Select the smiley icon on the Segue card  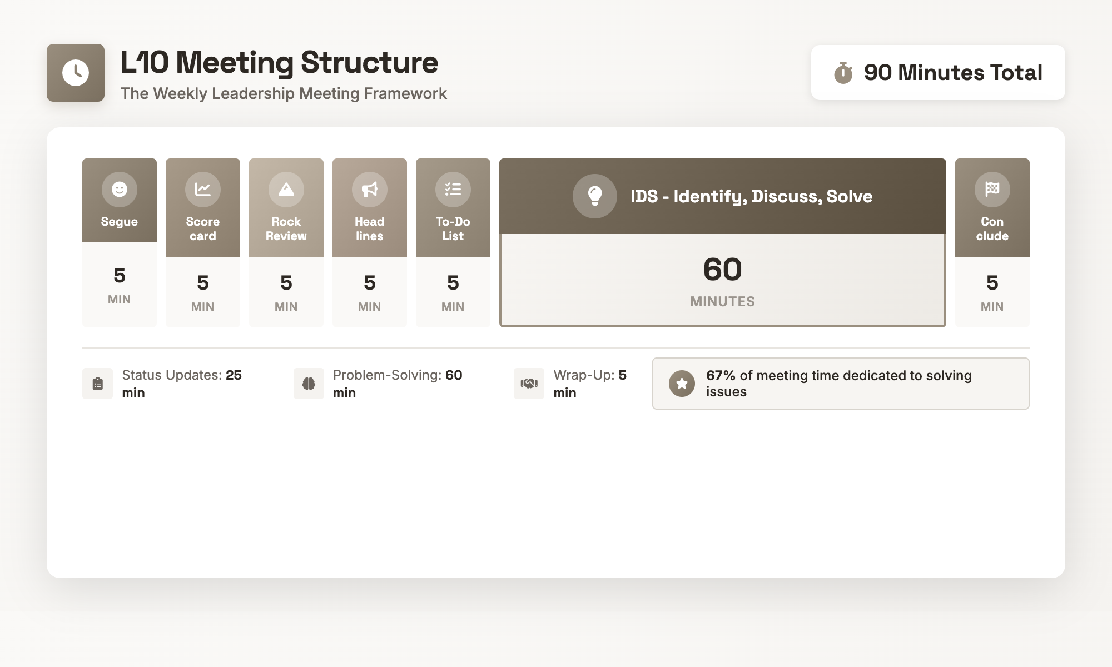point(119,189)
